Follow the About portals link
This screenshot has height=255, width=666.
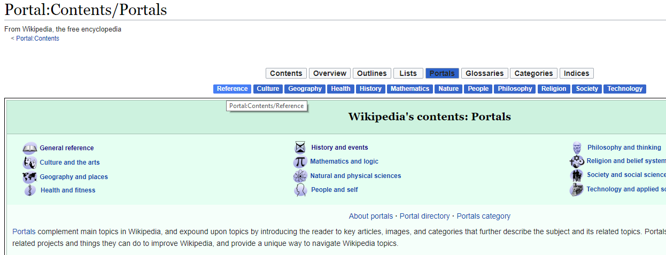[x=371, y=217]
